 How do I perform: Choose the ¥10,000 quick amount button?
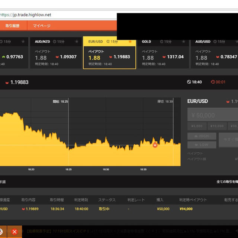[x=217, y=126]
